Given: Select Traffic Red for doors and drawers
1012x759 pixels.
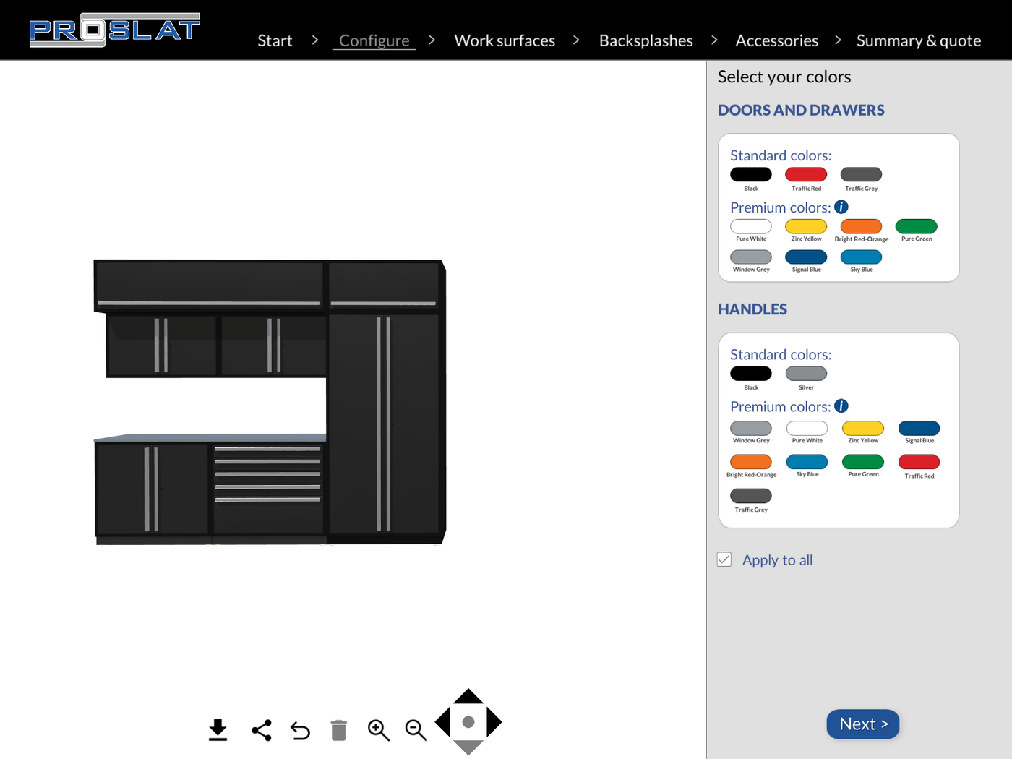Looking at the screenshot, I should tap(806, 174).
